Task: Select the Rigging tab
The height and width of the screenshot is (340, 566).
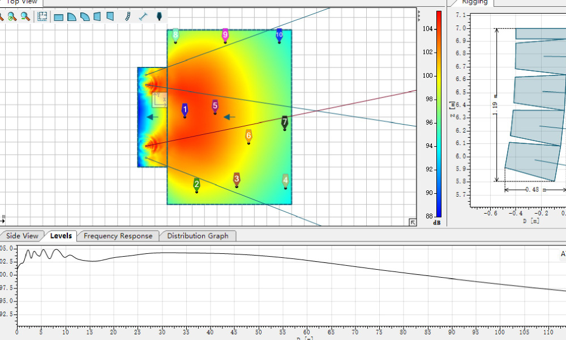Action: [474, 2]
